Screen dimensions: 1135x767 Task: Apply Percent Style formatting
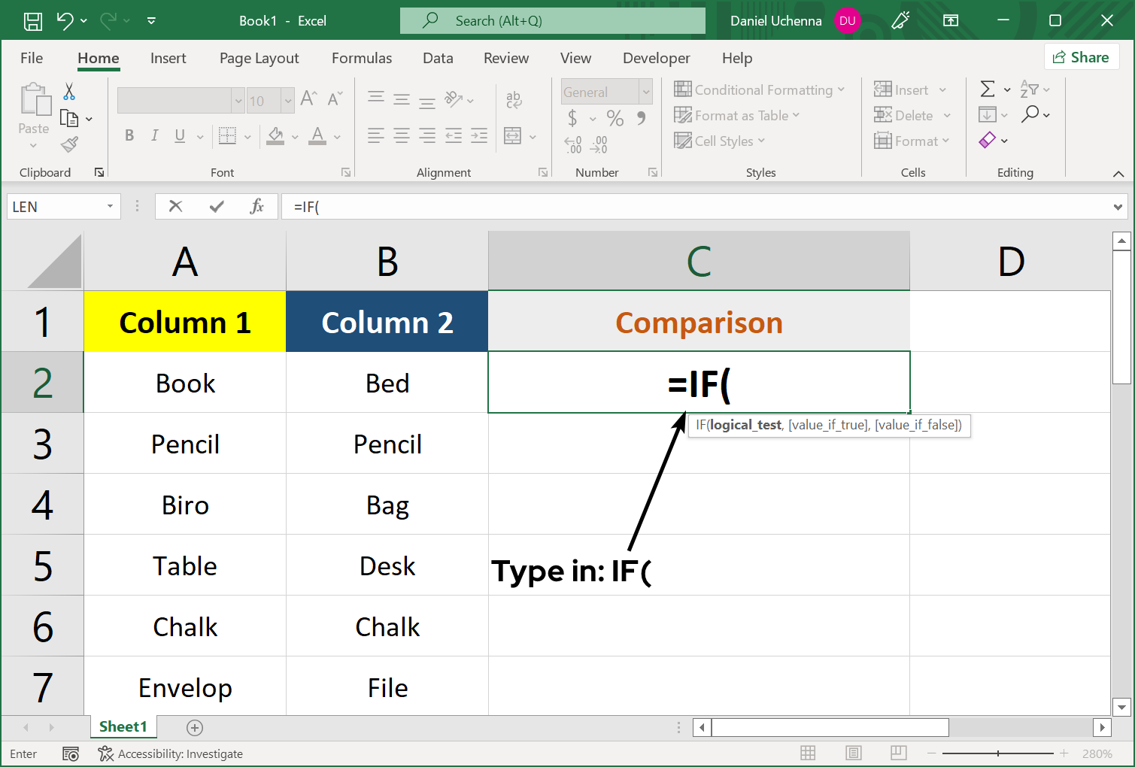click(615, 118)
